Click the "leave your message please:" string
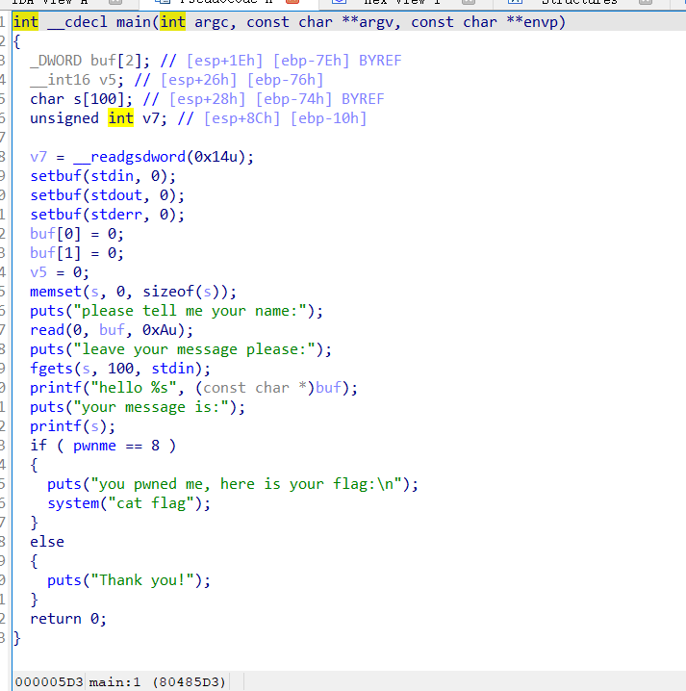This screenshot has width=686, height=691. [194, 349]
